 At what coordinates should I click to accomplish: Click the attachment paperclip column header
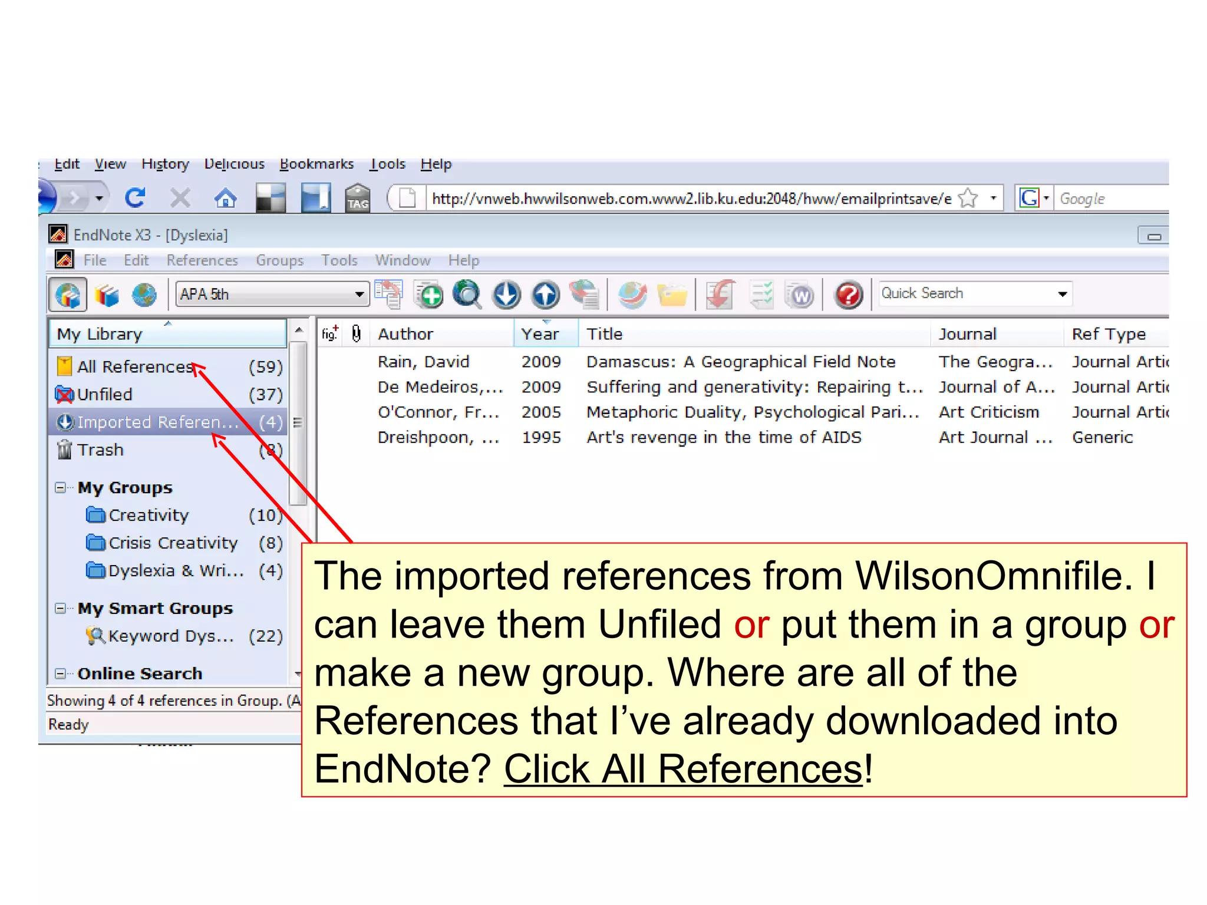tap(357, 333)
